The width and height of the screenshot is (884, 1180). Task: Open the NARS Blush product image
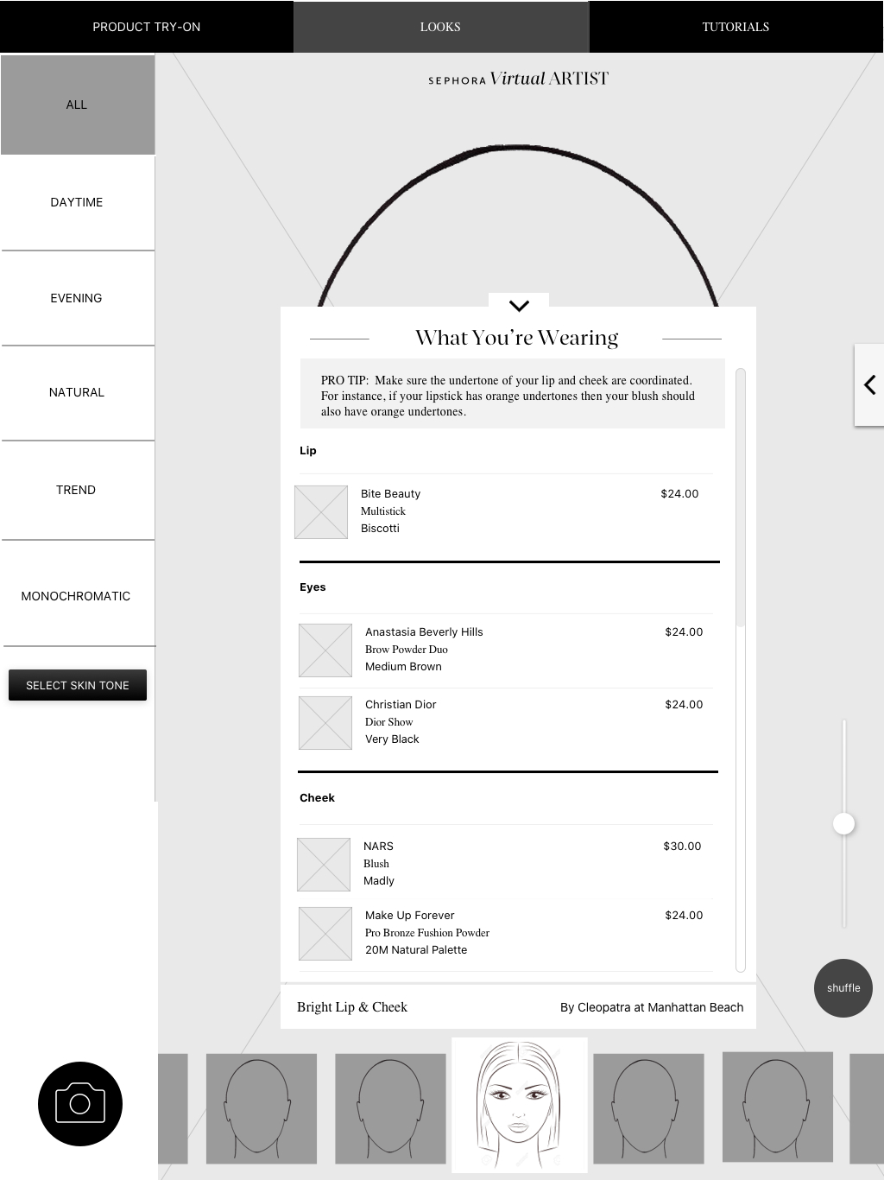click(324, 865)
